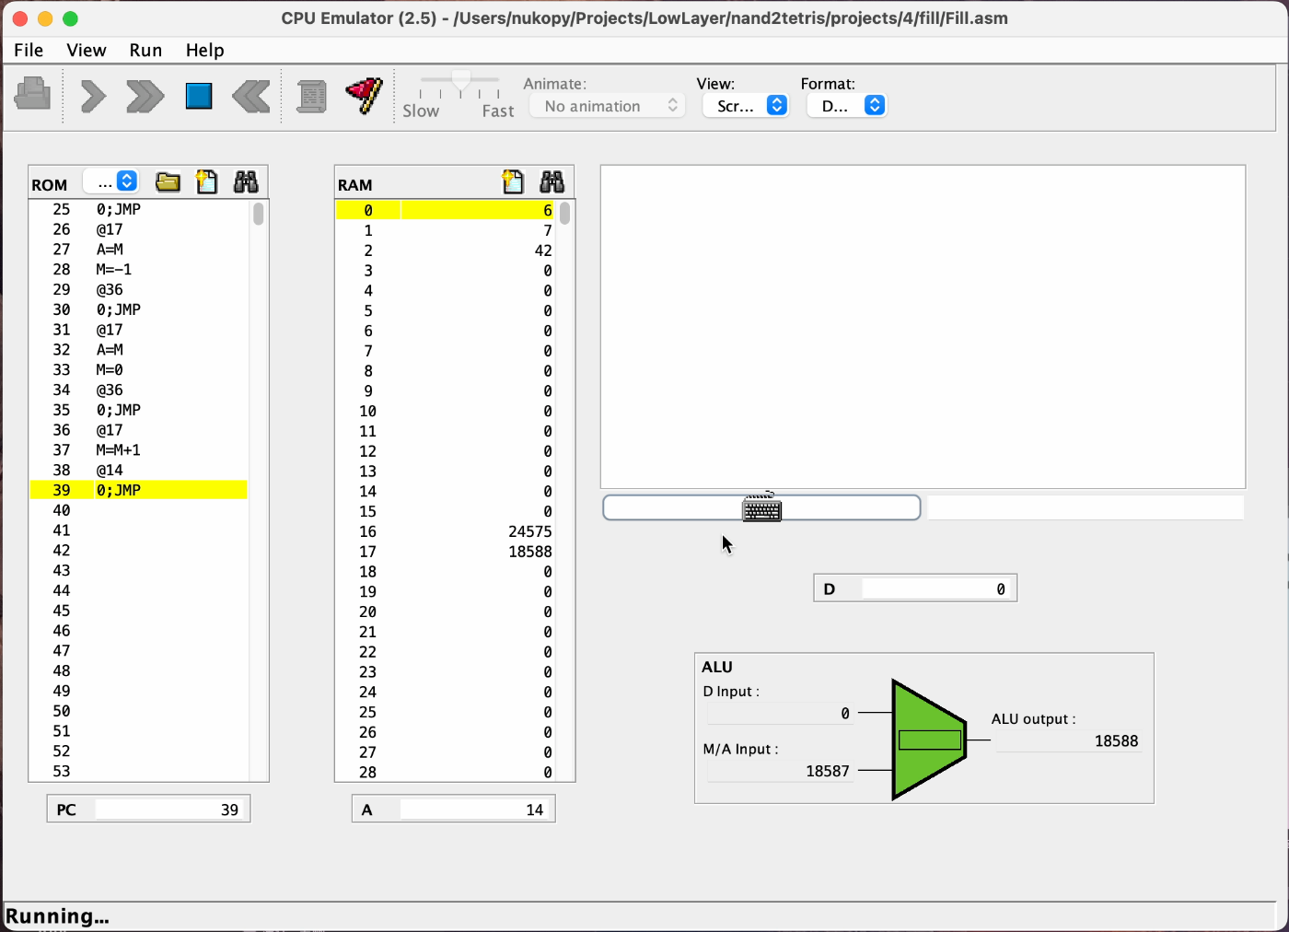Viewport: 1289px width, 932px height.
Task: Click the simulated screen display area
Action: click(923, 327)
